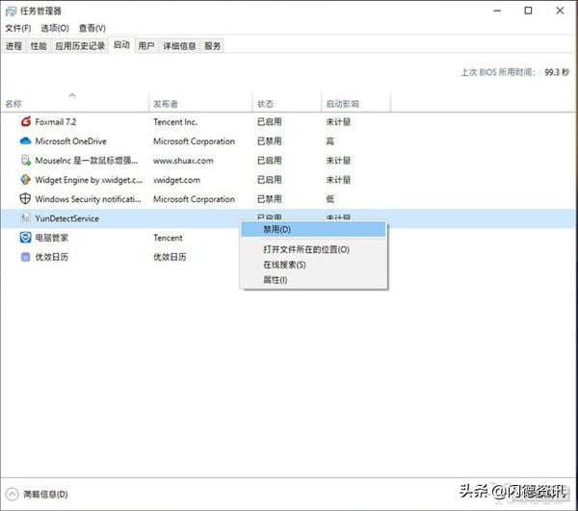Viewport: 578px width, 511px height.
Task: Switch to the 用户 tab
Action: (x=146, y=45)
